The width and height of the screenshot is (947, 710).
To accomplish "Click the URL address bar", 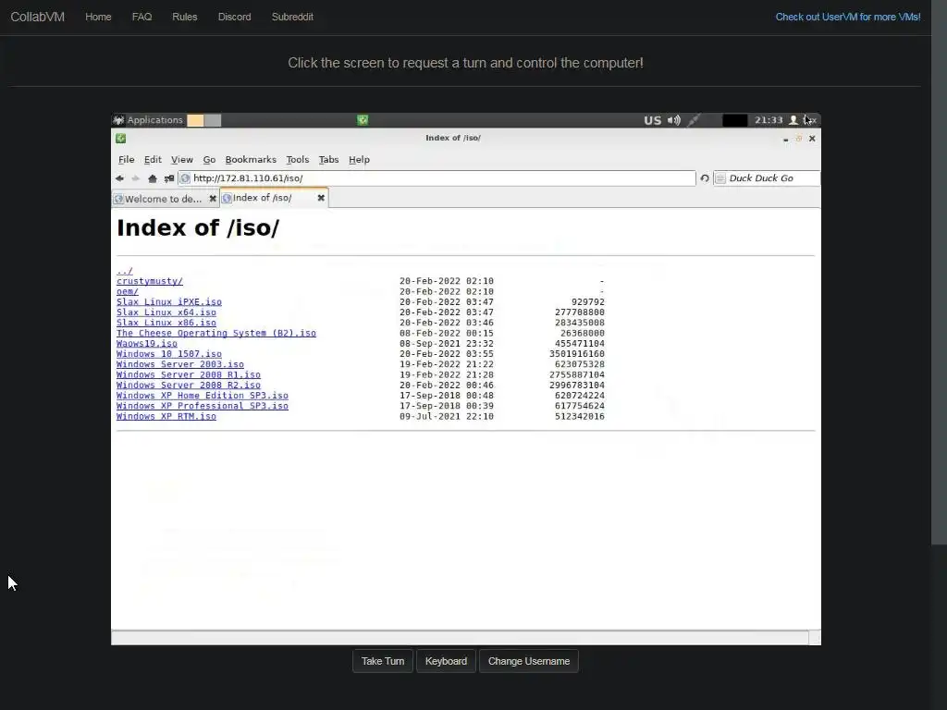I will tap(437, 178).
